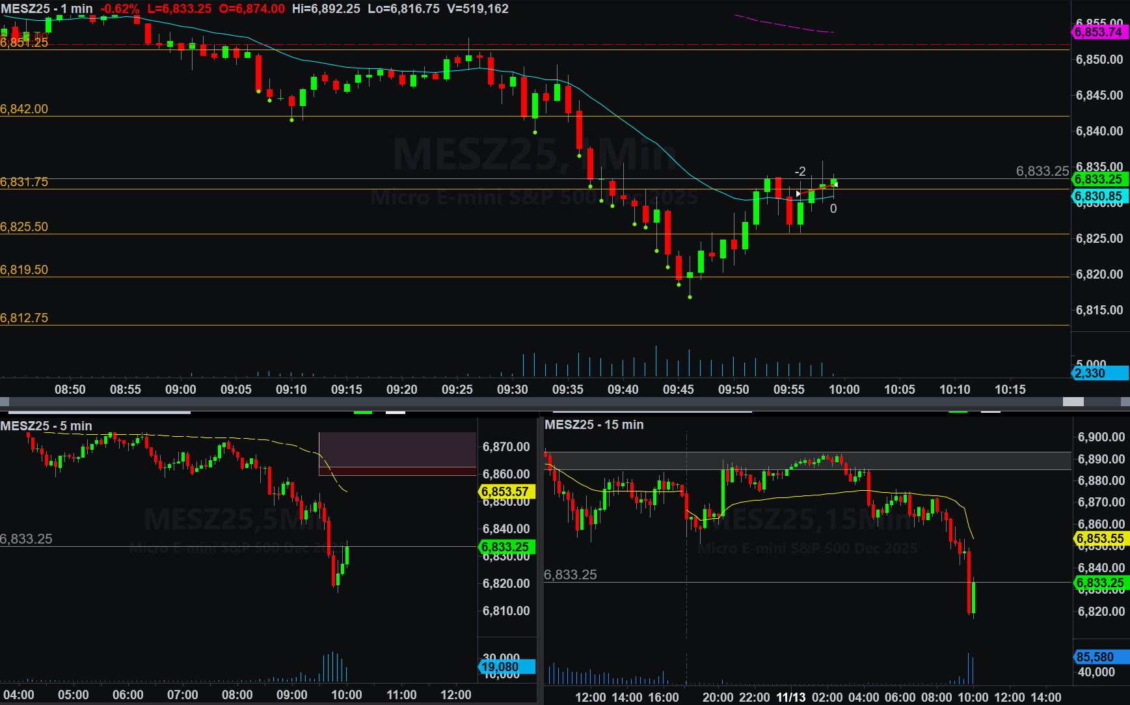Click the gray shaded zone on 15 min chart
This screenshot has width=1130, height=705.
click(807, 461)
